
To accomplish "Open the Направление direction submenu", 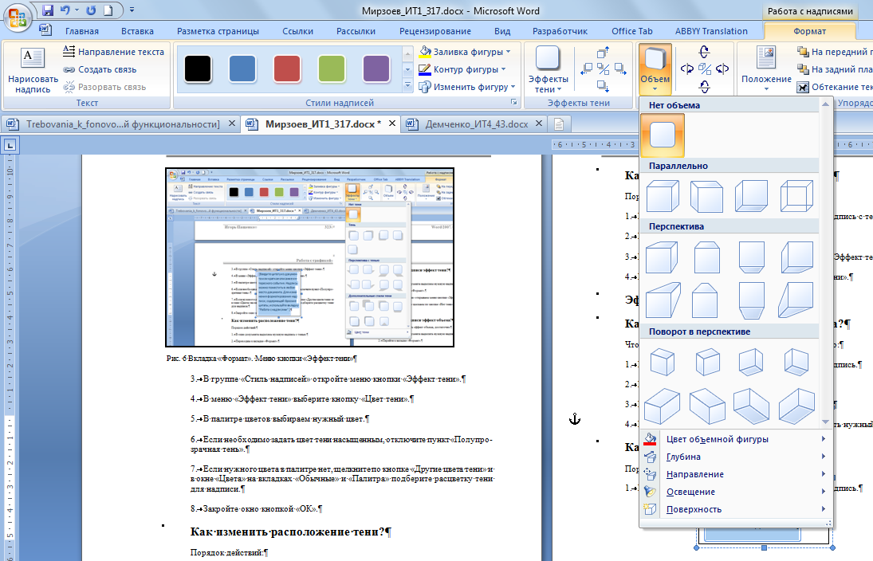I will tap(736, 474).
